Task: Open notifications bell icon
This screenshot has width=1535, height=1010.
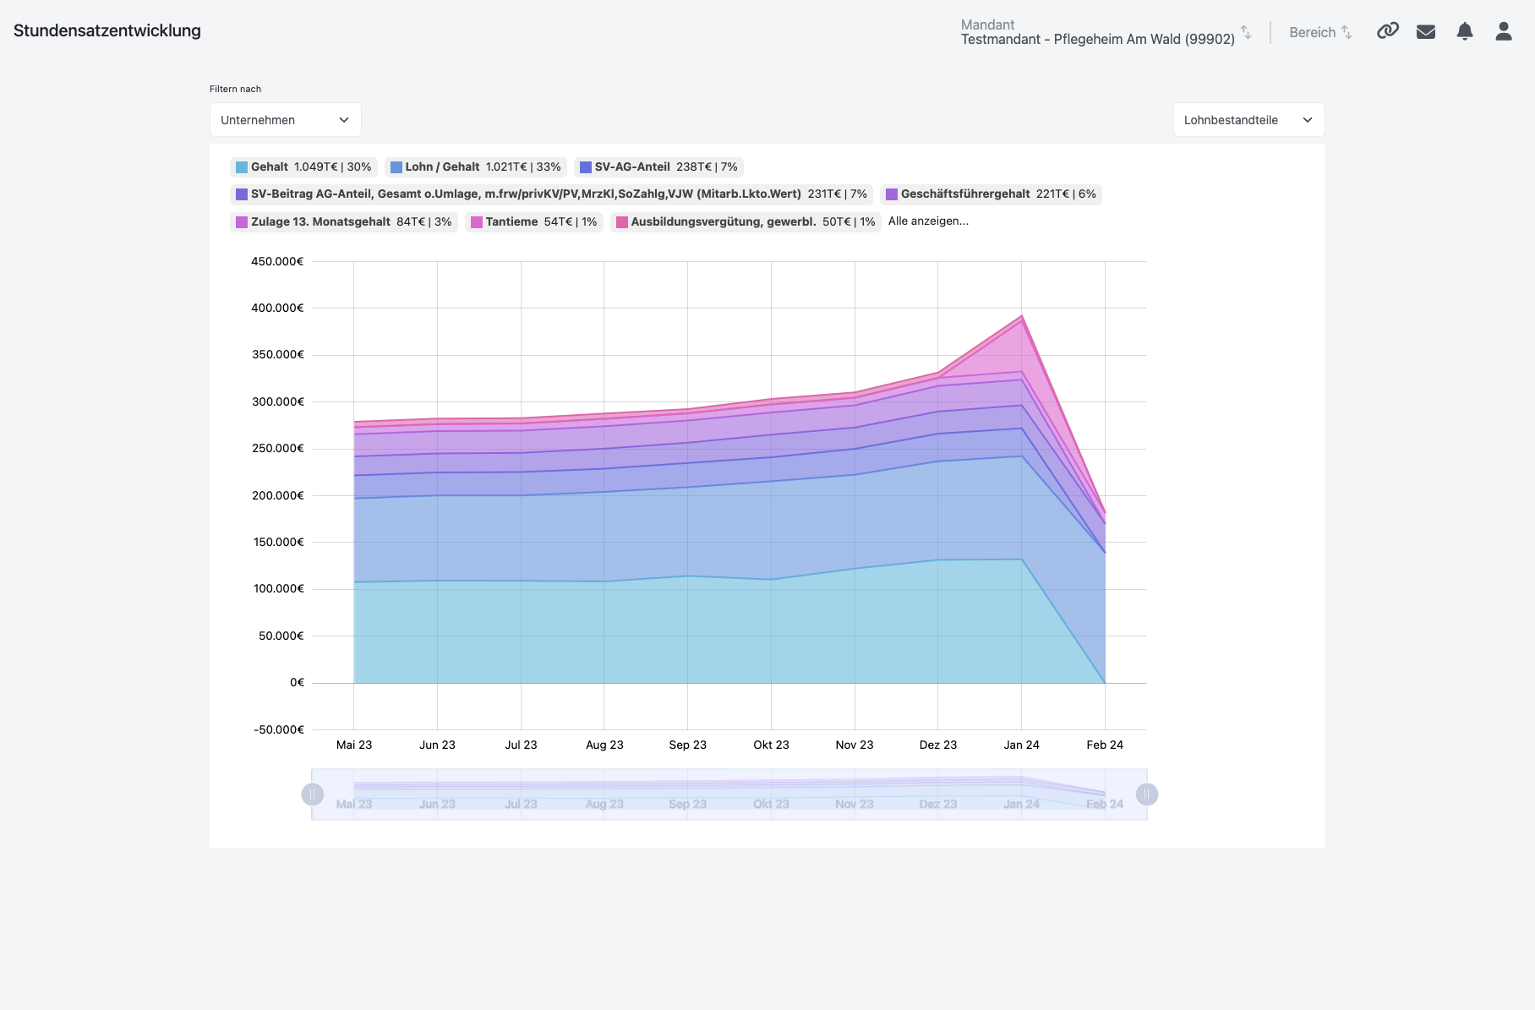Action: pos(1465,31)
